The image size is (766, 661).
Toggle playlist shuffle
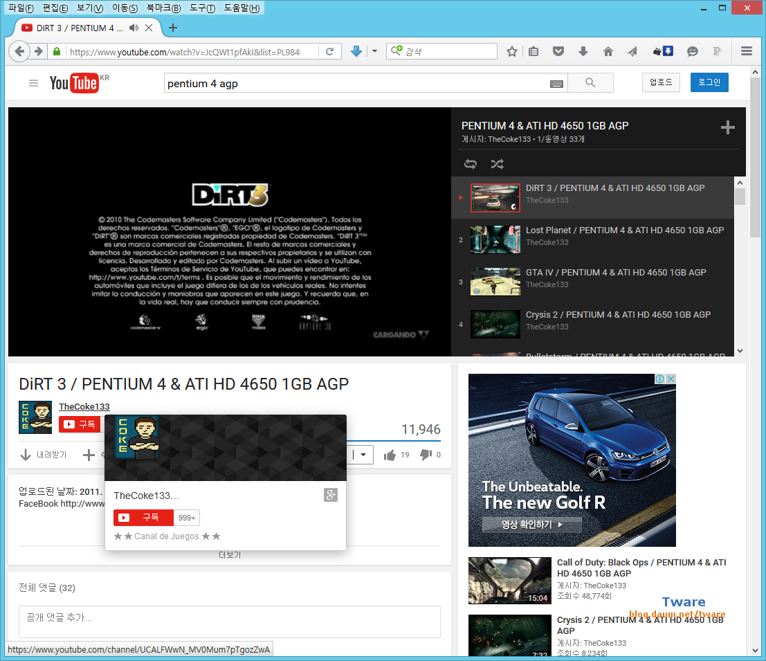coord(498,164)
